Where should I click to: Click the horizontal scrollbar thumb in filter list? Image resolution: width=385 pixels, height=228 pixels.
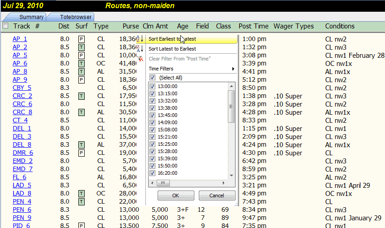pos(163,183)
